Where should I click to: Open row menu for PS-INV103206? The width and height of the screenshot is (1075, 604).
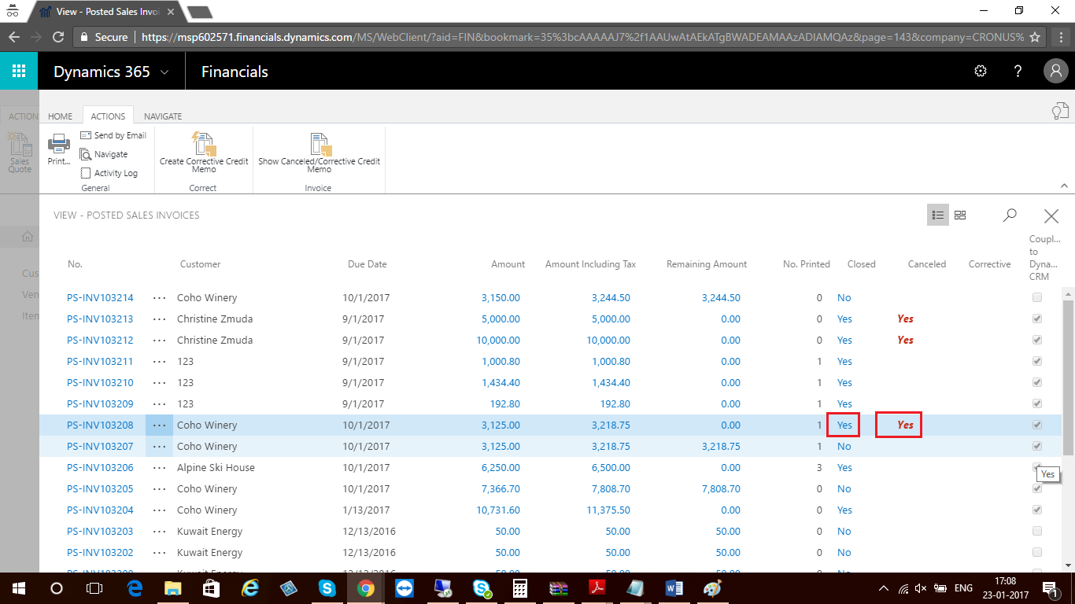pyautogui.click(x=160, y=468)
